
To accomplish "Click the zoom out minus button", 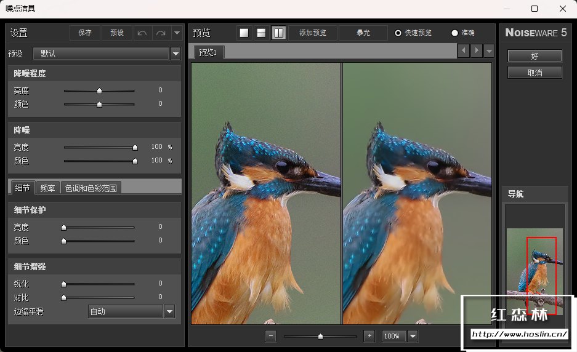I will coord(270,336).
